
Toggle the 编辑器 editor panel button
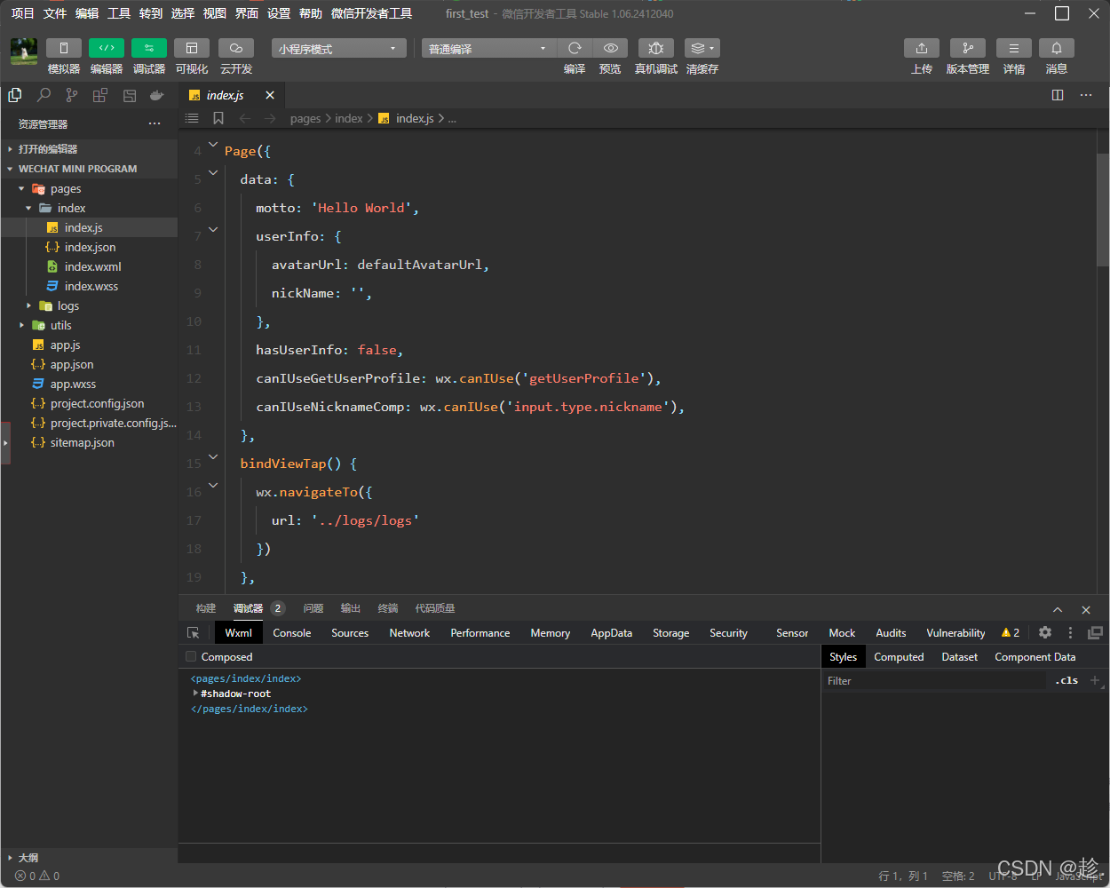(106, 48)
